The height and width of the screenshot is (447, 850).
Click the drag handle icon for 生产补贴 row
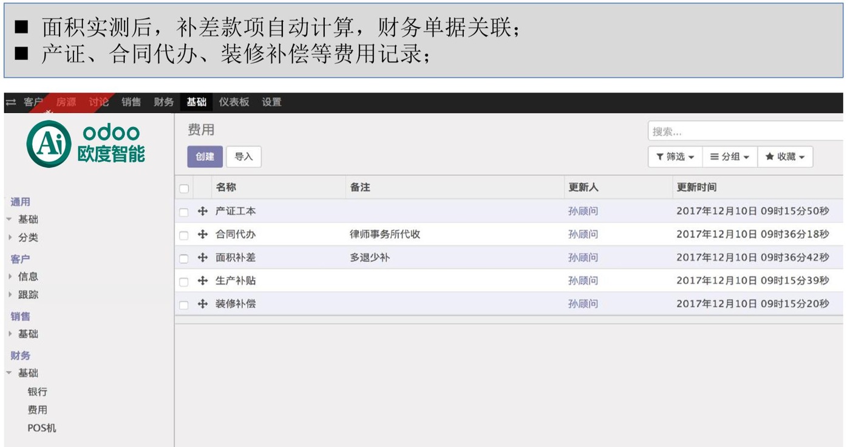click(203, 281)
